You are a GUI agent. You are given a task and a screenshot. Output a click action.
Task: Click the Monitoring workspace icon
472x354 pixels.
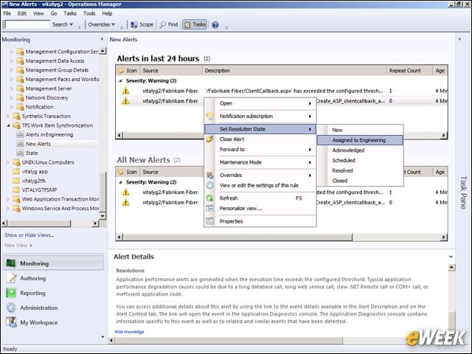11,263
